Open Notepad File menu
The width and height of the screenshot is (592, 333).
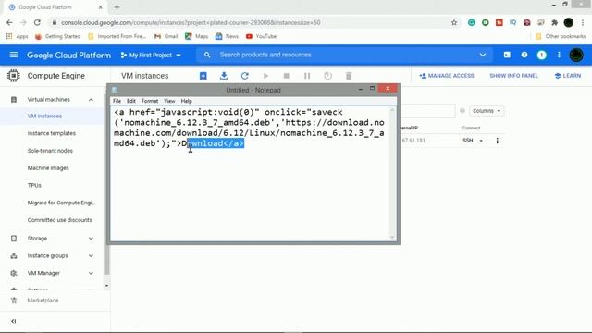point(117,101)
